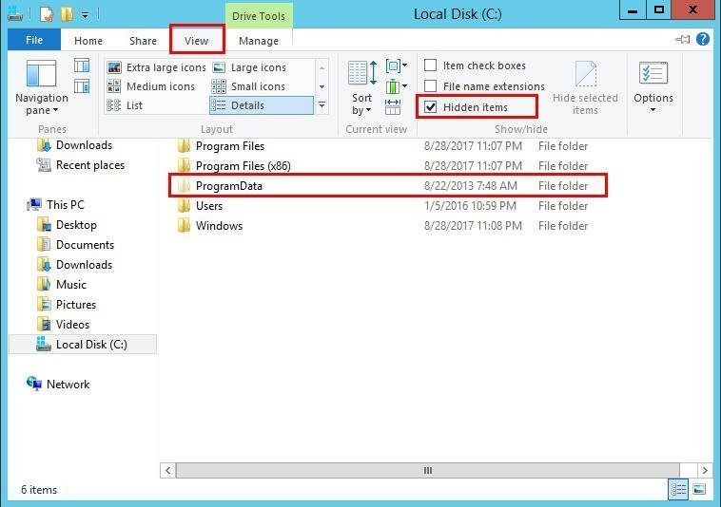This screenshot has width=721, height=507.
Task: Switch to details view status bar icon
Action: pos(678,489)
